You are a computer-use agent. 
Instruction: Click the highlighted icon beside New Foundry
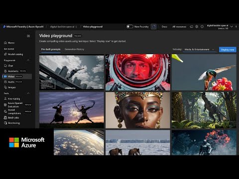click(x=153, y=26)
